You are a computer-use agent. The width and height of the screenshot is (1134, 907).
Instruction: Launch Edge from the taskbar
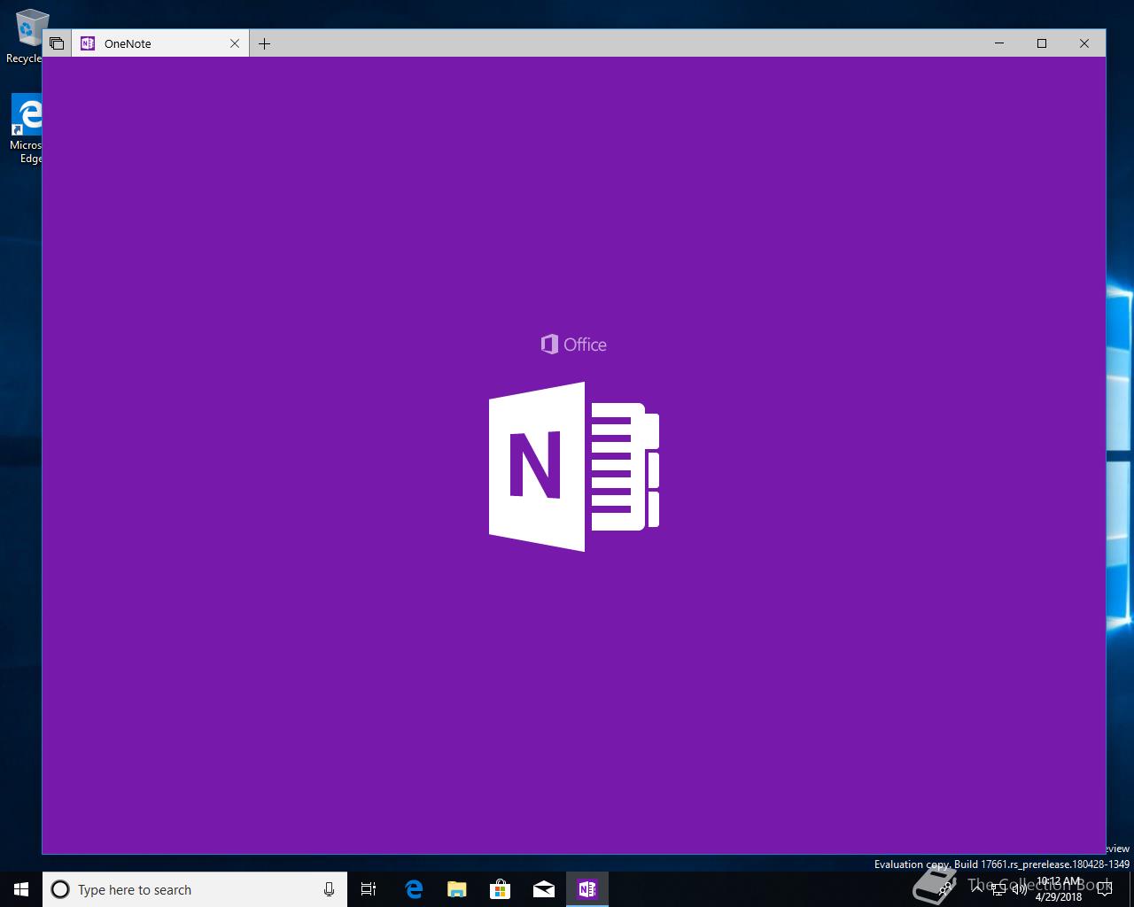pyautogui.click(x=414, y=889)
